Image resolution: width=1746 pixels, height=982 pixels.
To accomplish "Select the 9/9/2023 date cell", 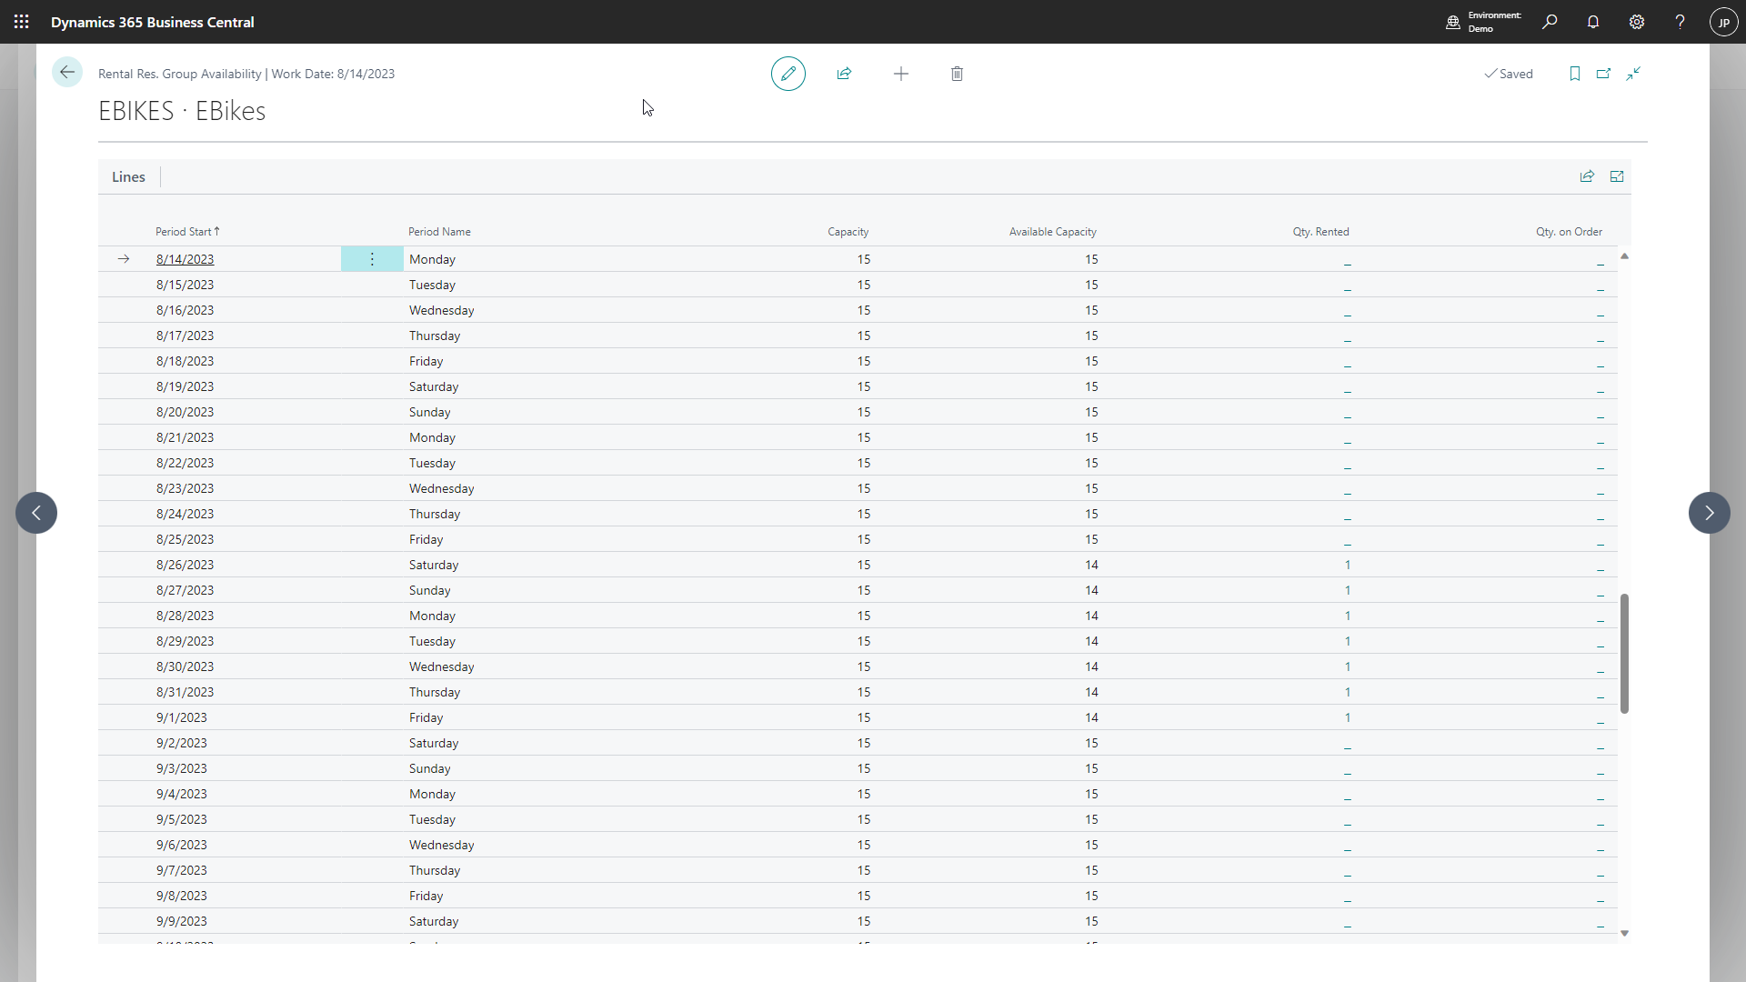I will [x=181, y=921].
